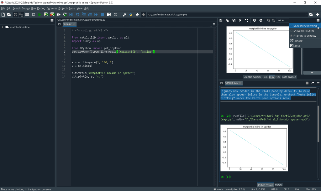
Task: Open the Consoles menu
Action: point(51,8)
